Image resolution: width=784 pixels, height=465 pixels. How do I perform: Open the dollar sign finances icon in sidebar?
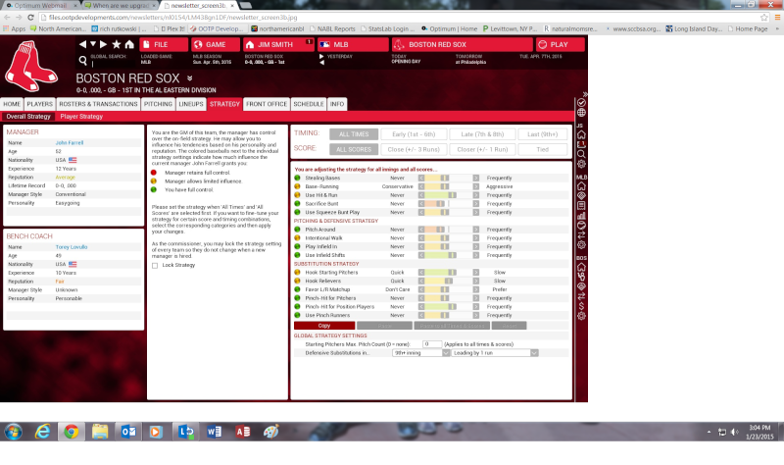pyautogui.click(x=581, y=306)
